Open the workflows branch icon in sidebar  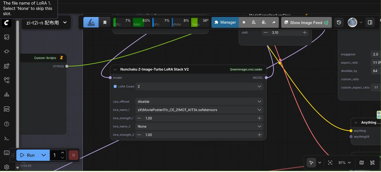(6, 80)
